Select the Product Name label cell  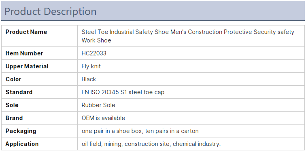pyautogui.click(x=39, y=36)
